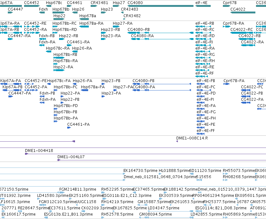Click the CG4080-PB protein glyph
266x219 pixels.
point(162,84)
